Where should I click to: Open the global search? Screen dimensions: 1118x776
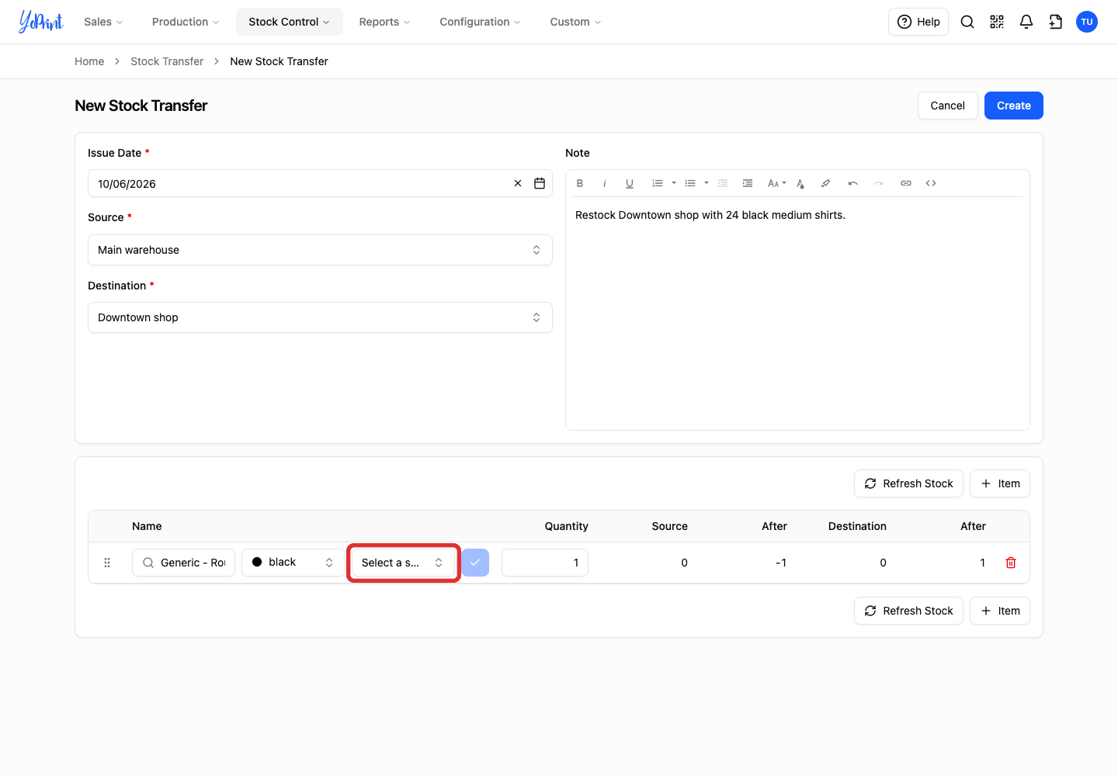[x=967, y=22]
